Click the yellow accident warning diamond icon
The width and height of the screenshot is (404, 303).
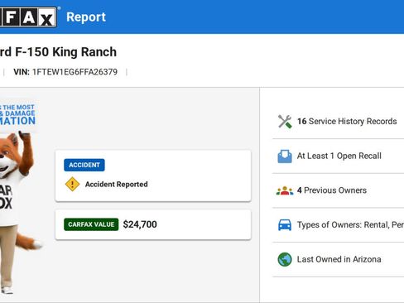coord(72,184)
